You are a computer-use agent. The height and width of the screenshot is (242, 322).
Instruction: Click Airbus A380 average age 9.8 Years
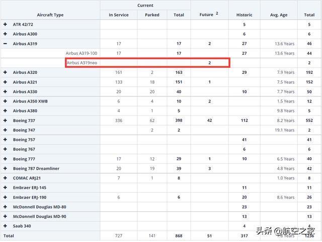coord(286,111)
